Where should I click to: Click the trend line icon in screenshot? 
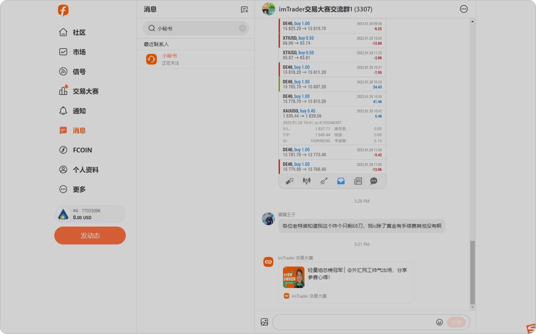tap(324, 181)
